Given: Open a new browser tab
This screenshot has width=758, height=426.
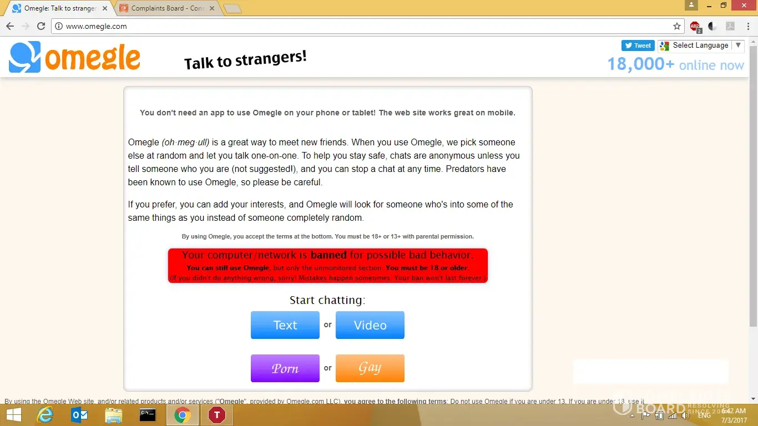Looking at the screenshot, I should (x=233, y=8).
